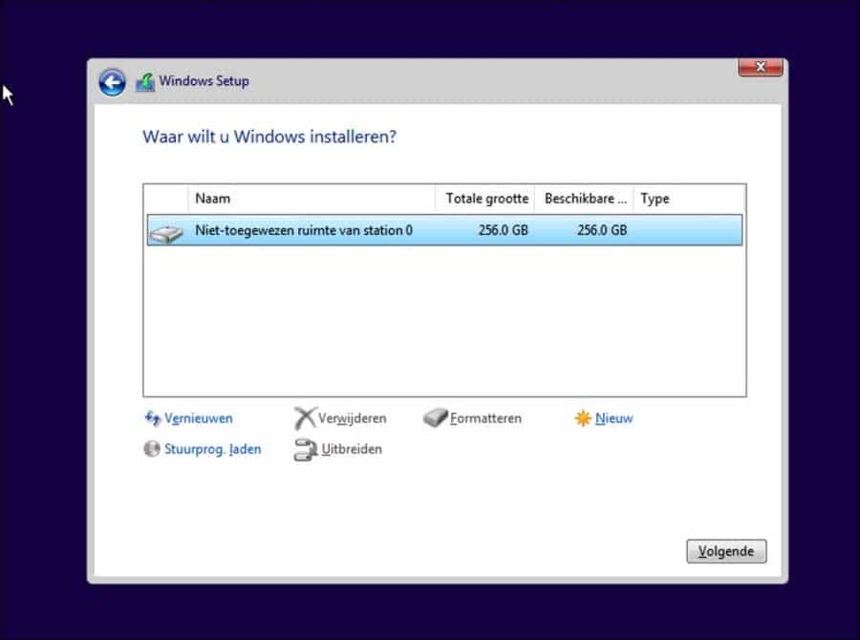Screen dimensions: 860x640
Task: Go back using the blue arrow button
Action: point(113,83)
